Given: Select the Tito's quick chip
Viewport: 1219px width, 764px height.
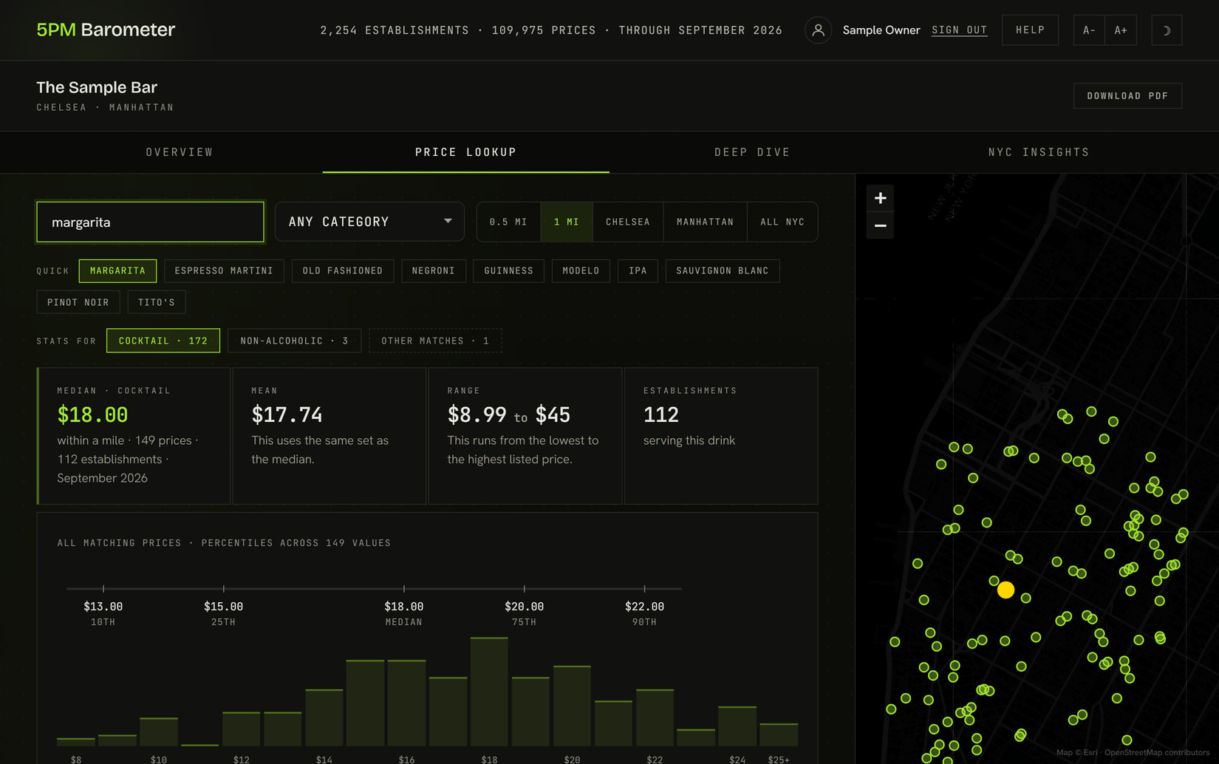Looking at the screenshot, I should [x=157, y=302].
